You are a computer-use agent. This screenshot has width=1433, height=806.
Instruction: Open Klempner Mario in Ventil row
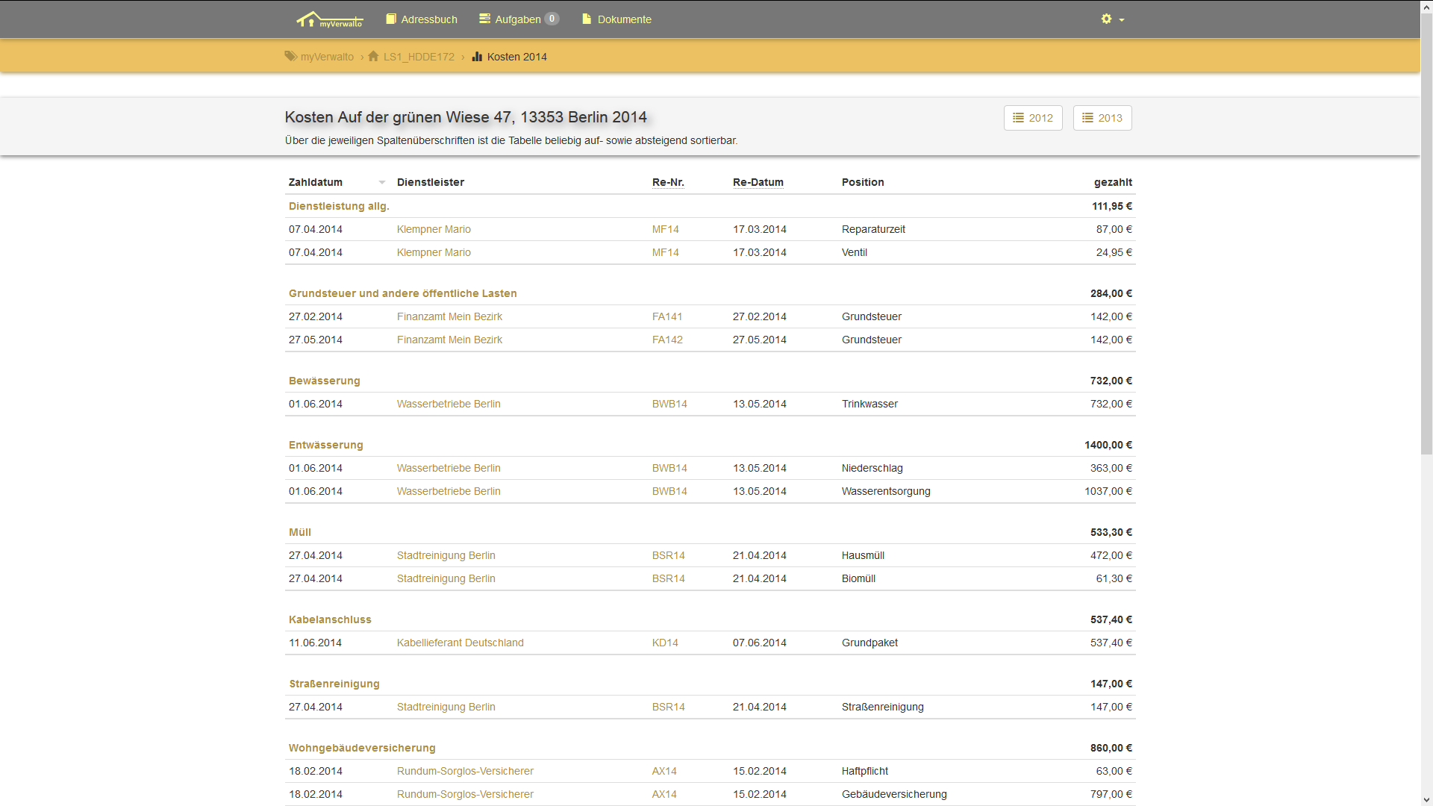[434, 252]
